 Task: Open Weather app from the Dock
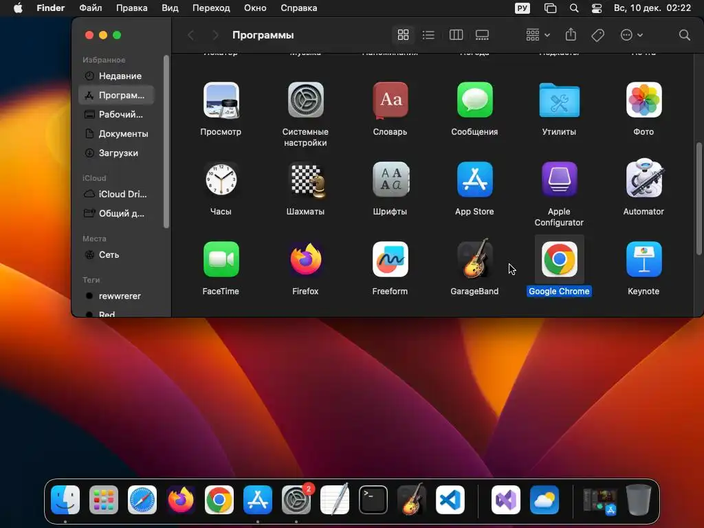tap(544, 500)
